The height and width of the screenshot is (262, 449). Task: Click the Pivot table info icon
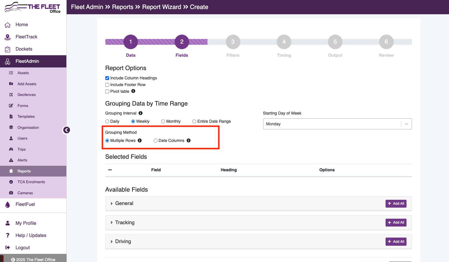tap(133, 91)
